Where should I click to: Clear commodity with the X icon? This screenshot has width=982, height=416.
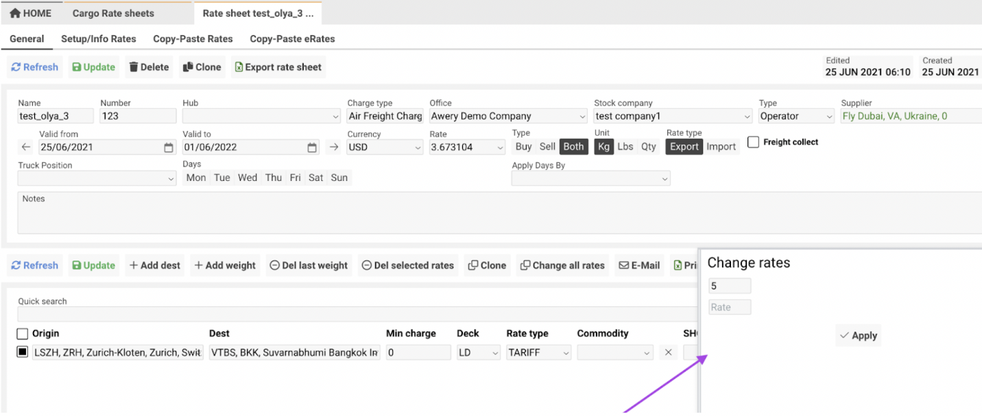tap(669, 352)
